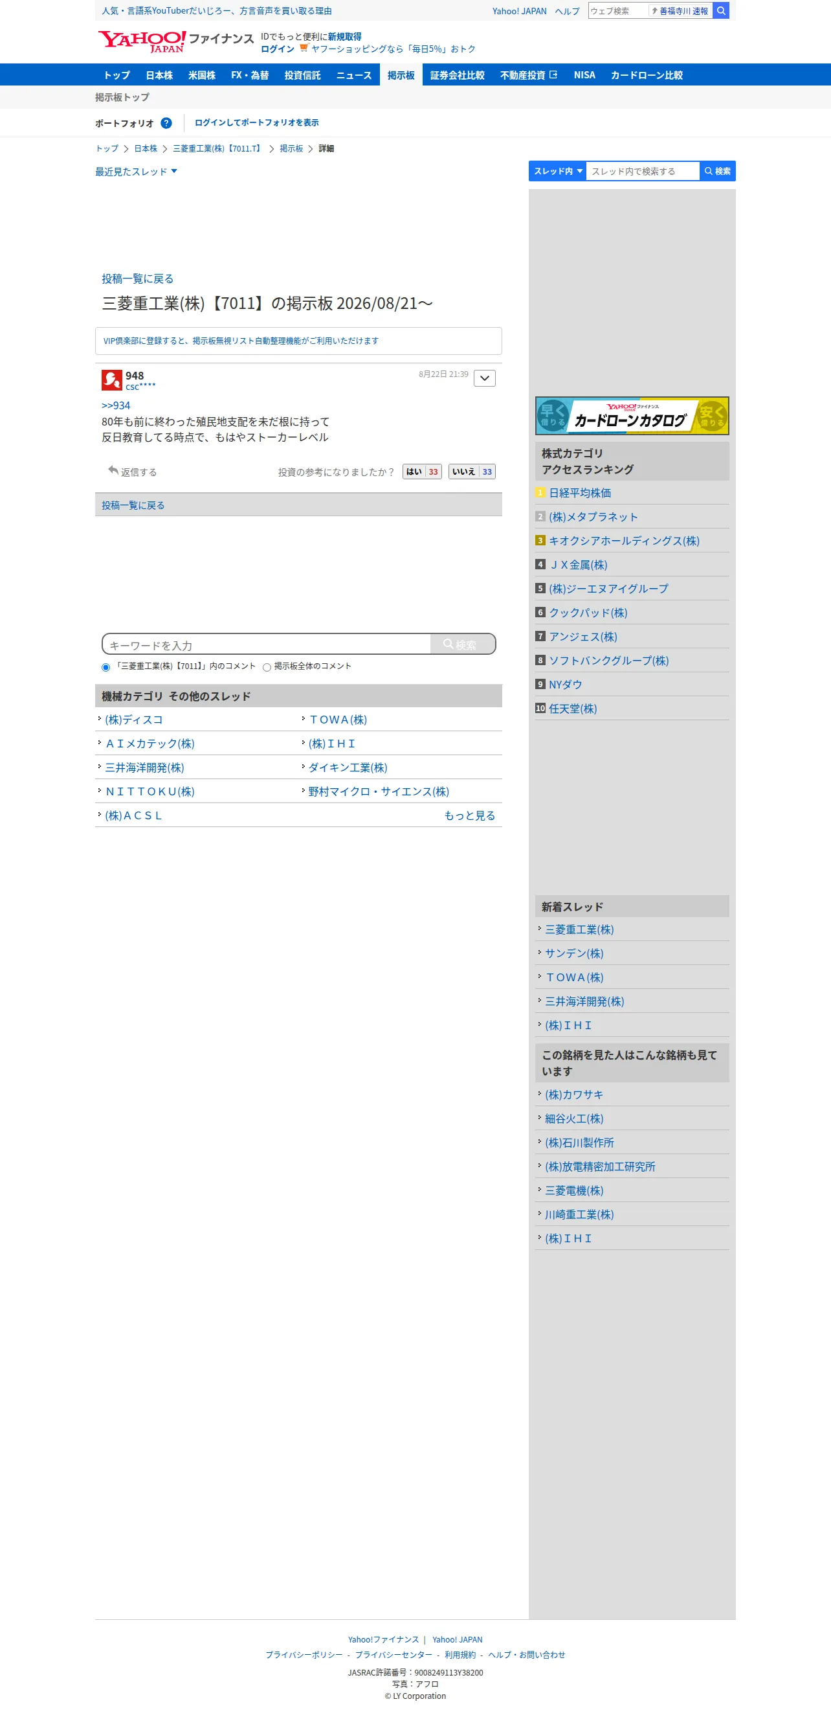The height and width of the screenshot is (1717, 831).
Task: Click the 新規取得 link
Action: click(x=345, y=37)
